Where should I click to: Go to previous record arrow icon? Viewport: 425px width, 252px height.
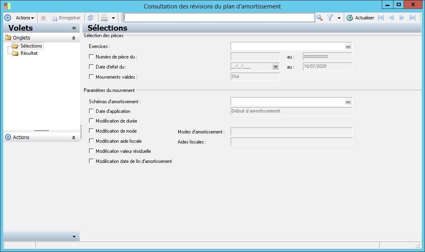pos(391,18)
